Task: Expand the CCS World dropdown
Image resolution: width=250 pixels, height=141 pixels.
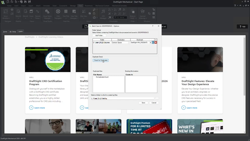Action: tap(126, 18)
